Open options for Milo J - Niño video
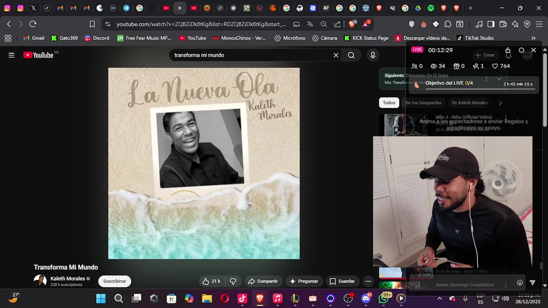548x308 pixels. [x=506, y=117]
